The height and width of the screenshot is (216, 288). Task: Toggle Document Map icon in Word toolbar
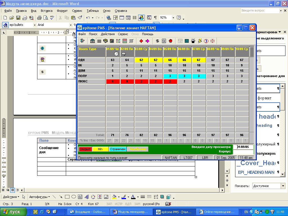coord(149,18)
